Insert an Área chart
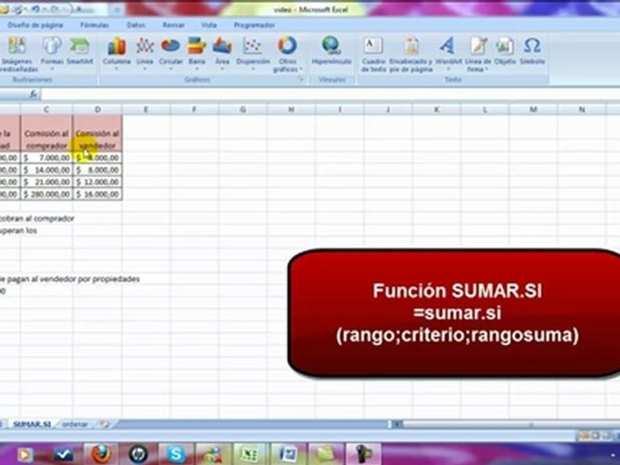 [222, 52]
